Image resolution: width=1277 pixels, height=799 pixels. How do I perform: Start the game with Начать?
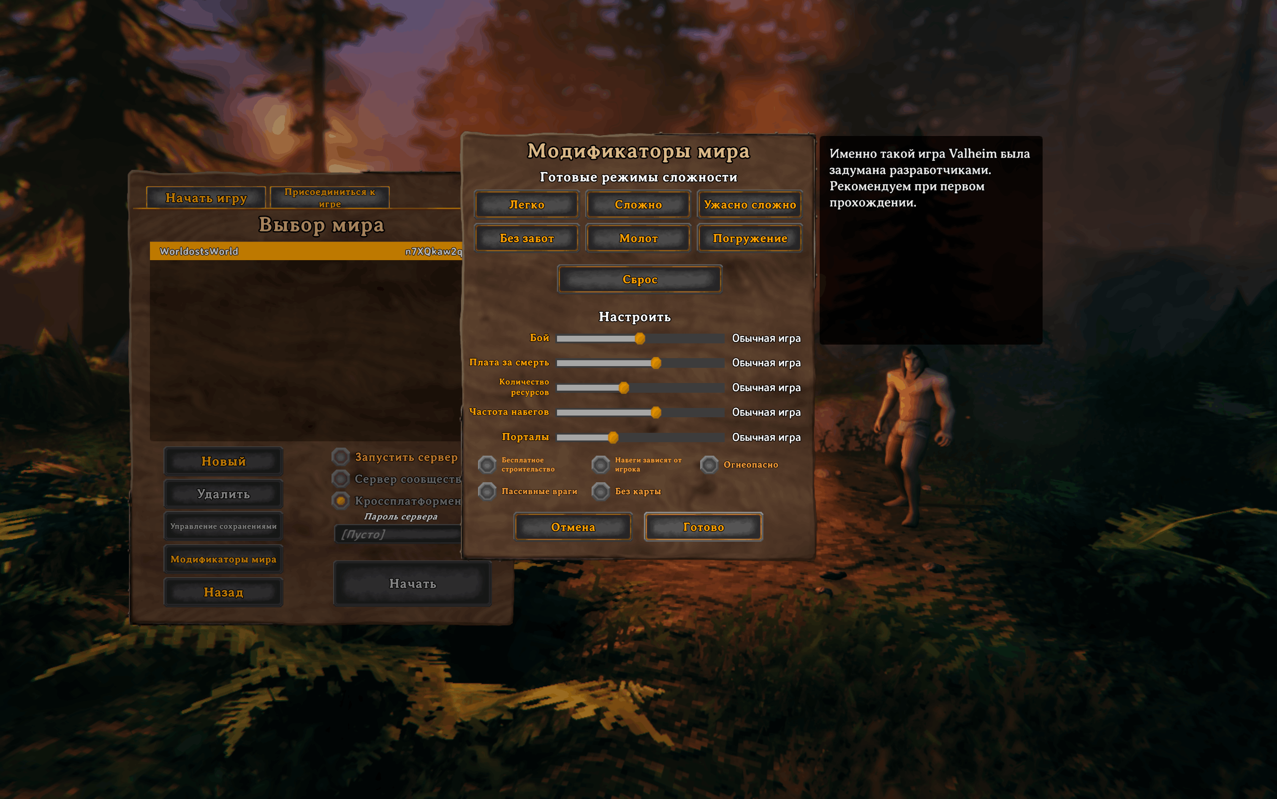click(x=413, y=583)
